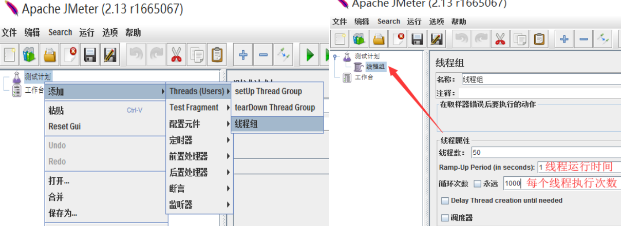Select 线程组 in the Threads submenu

pyautogui.click(x=278, y=124)
